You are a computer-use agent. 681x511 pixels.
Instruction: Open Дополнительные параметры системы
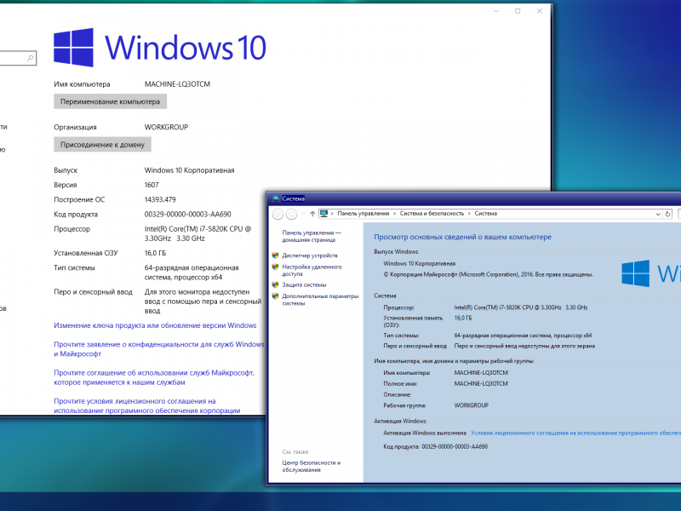click(x=320, y=300)
